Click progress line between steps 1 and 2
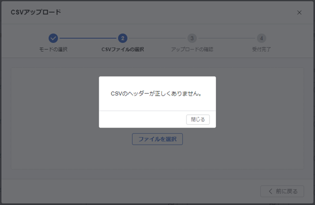 pyautogui.click(x=88, y=38)
